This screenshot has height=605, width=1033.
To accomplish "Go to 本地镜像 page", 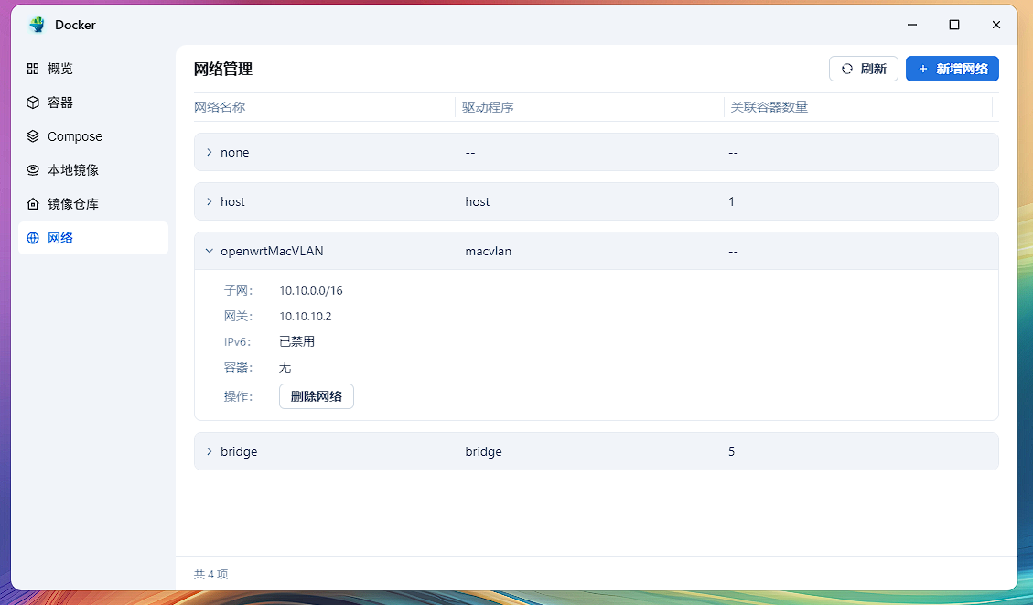I will pos(73,170).
